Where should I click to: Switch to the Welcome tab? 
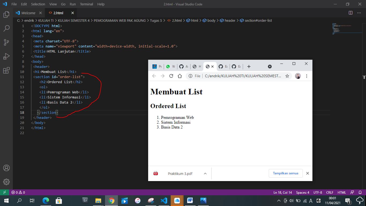pyautogui.click(x=28, y=13)
